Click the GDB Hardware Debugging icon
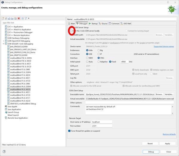 (x=6, y=38)
